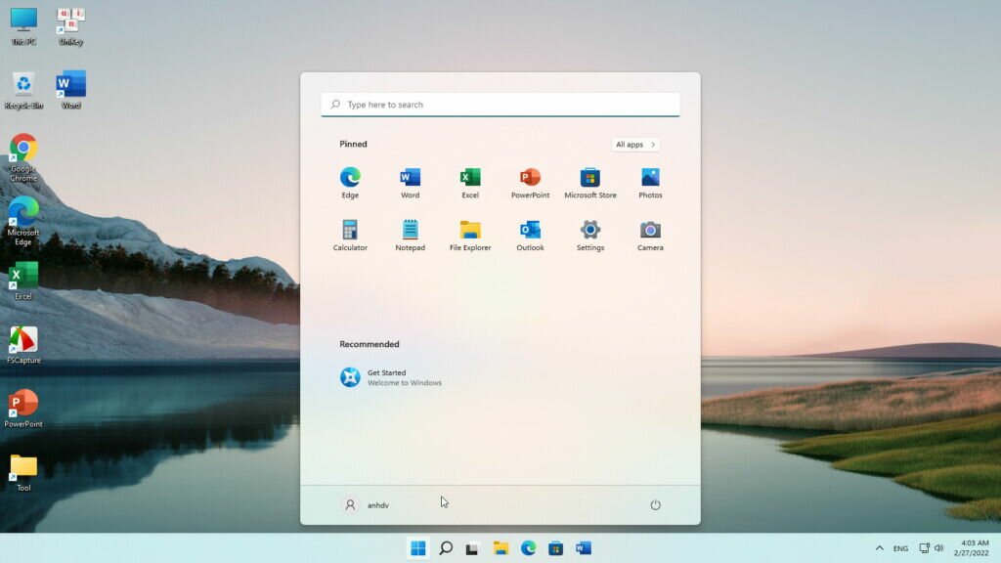Image resolution: width=1001 pixels, height=563 pixels.
Task: Click the Type here to search box
Action: click(x=500, y=104)
